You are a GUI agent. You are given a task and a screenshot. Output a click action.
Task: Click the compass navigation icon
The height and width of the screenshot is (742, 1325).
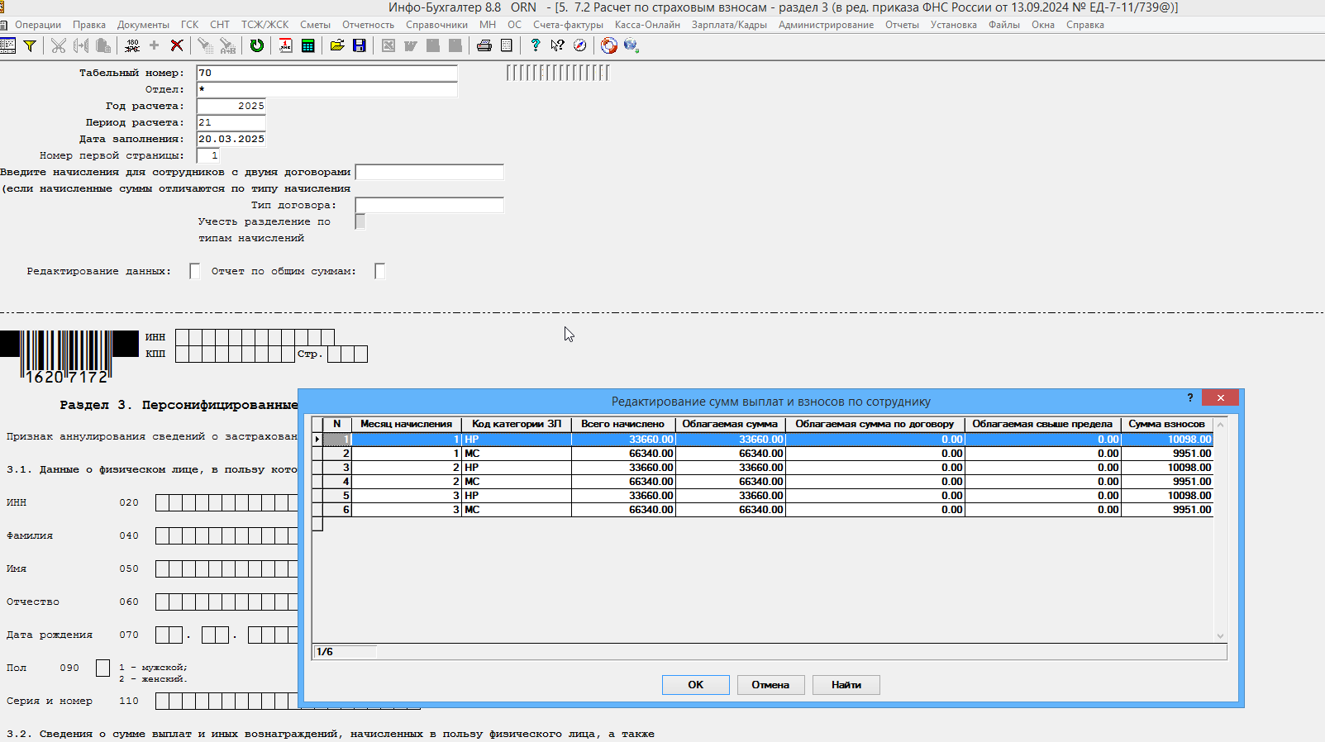point(580,45)
